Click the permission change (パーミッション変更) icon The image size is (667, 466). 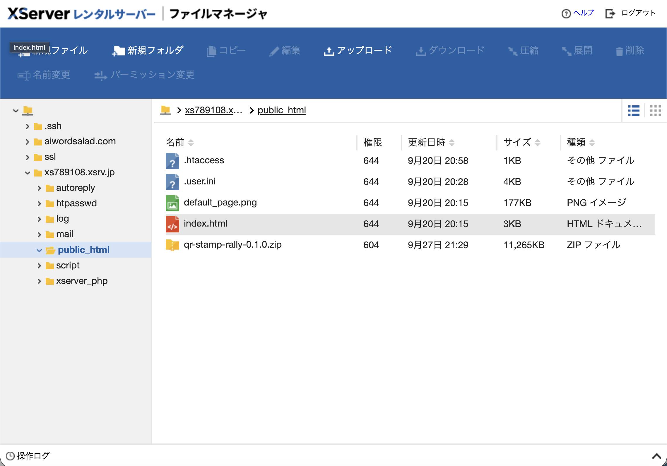pos(100,76)
